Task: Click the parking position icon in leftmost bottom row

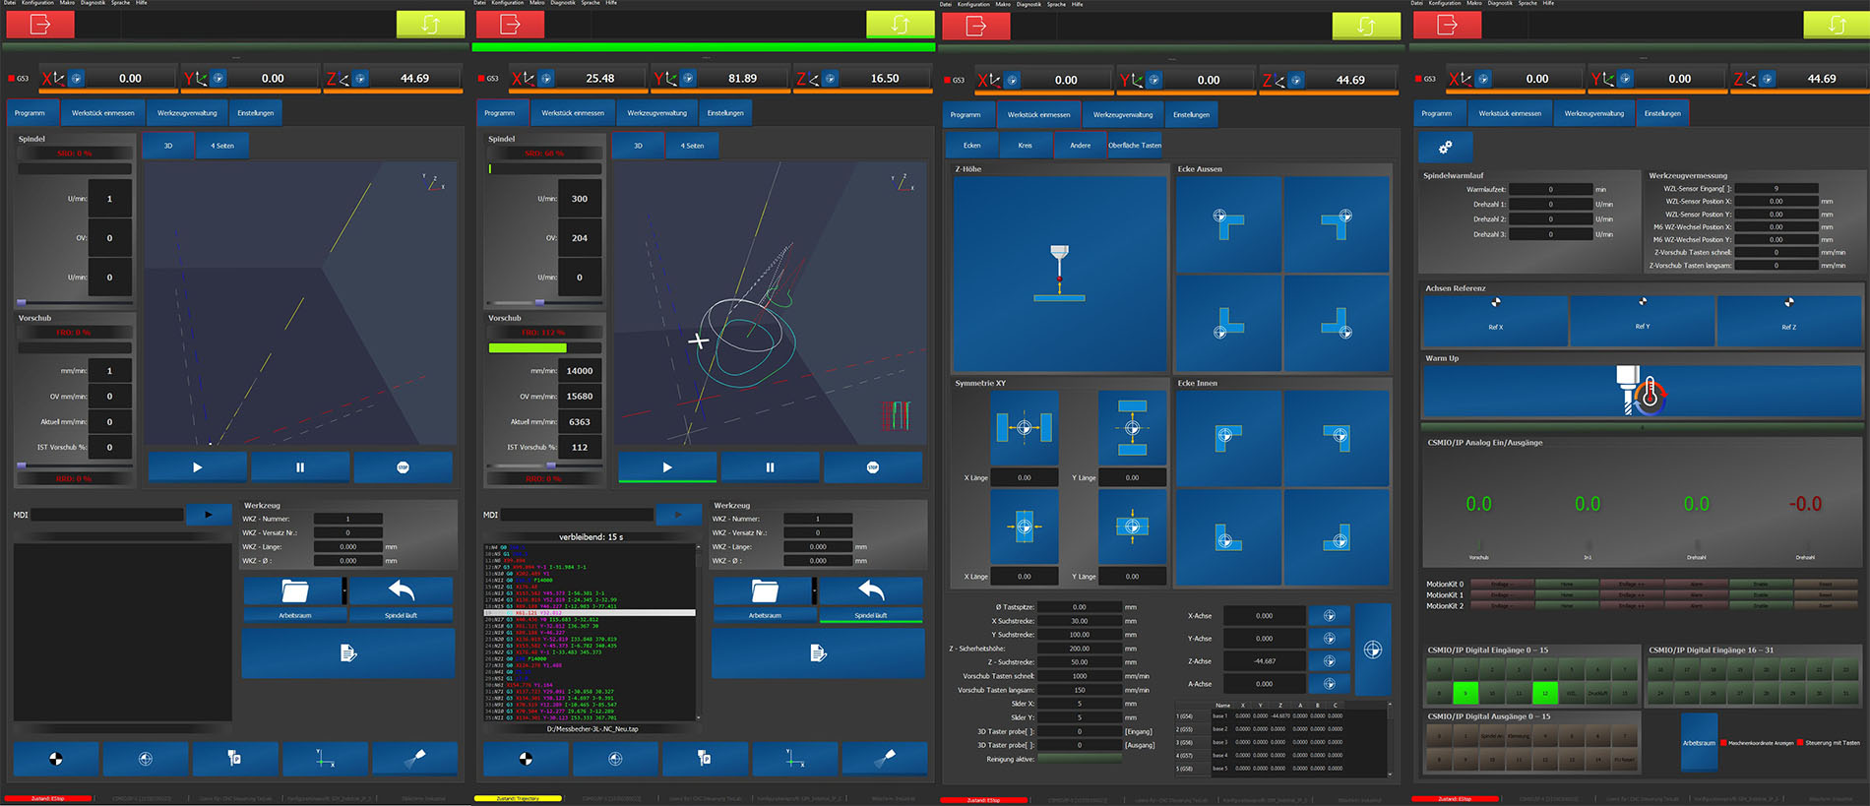Action: 235,759
